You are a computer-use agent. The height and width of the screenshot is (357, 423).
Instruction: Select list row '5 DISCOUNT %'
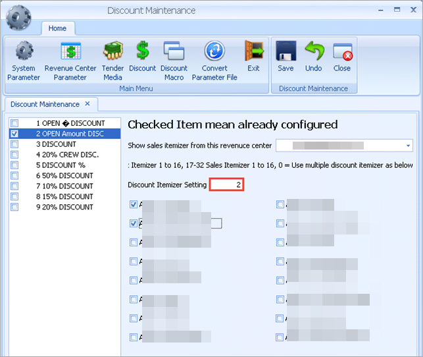(64, 165)
